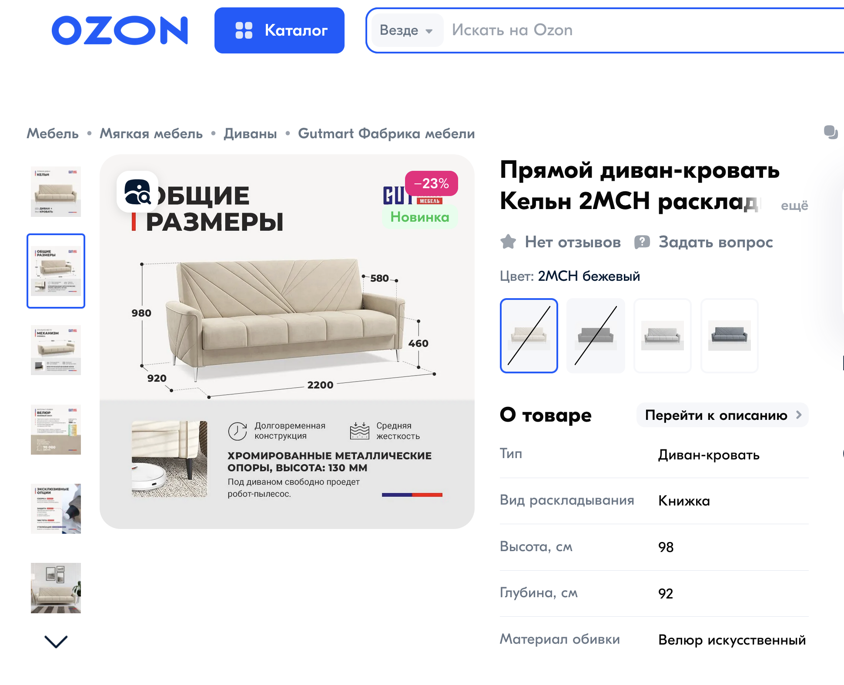844x685 pixels.
Task: Show more thumbnails with down chevron
Action: tap(56, 642)
